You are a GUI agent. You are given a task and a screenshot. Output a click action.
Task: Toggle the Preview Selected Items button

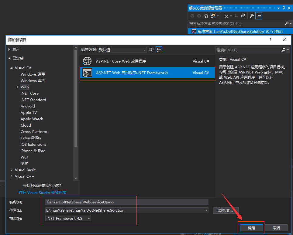(259, 16)
